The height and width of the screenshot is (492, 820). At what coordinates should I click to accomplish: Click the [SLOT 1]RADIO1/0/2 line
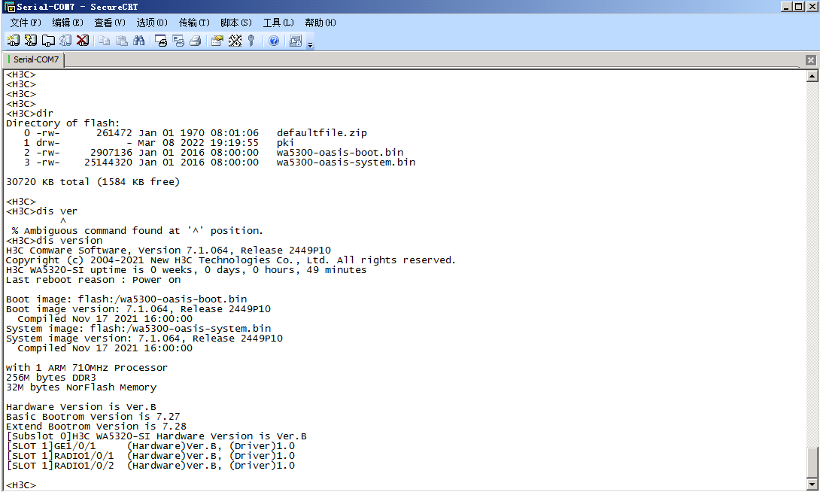pyautogui.click(x=150, y=466)
